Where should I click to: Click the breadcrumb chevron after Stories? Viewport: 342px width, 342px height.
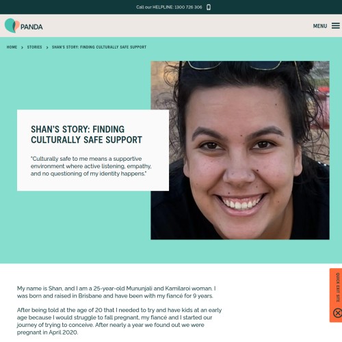pyautogui.click(x=47, y=47)
